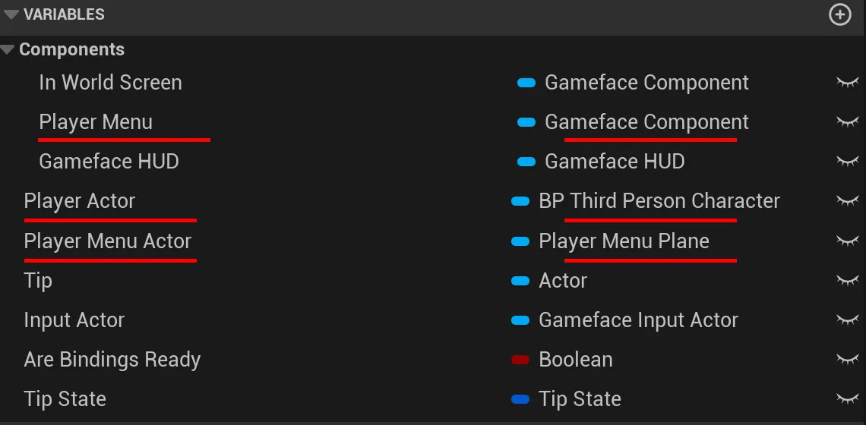
Task: Collapse the Components category
Action: [8, 50]
